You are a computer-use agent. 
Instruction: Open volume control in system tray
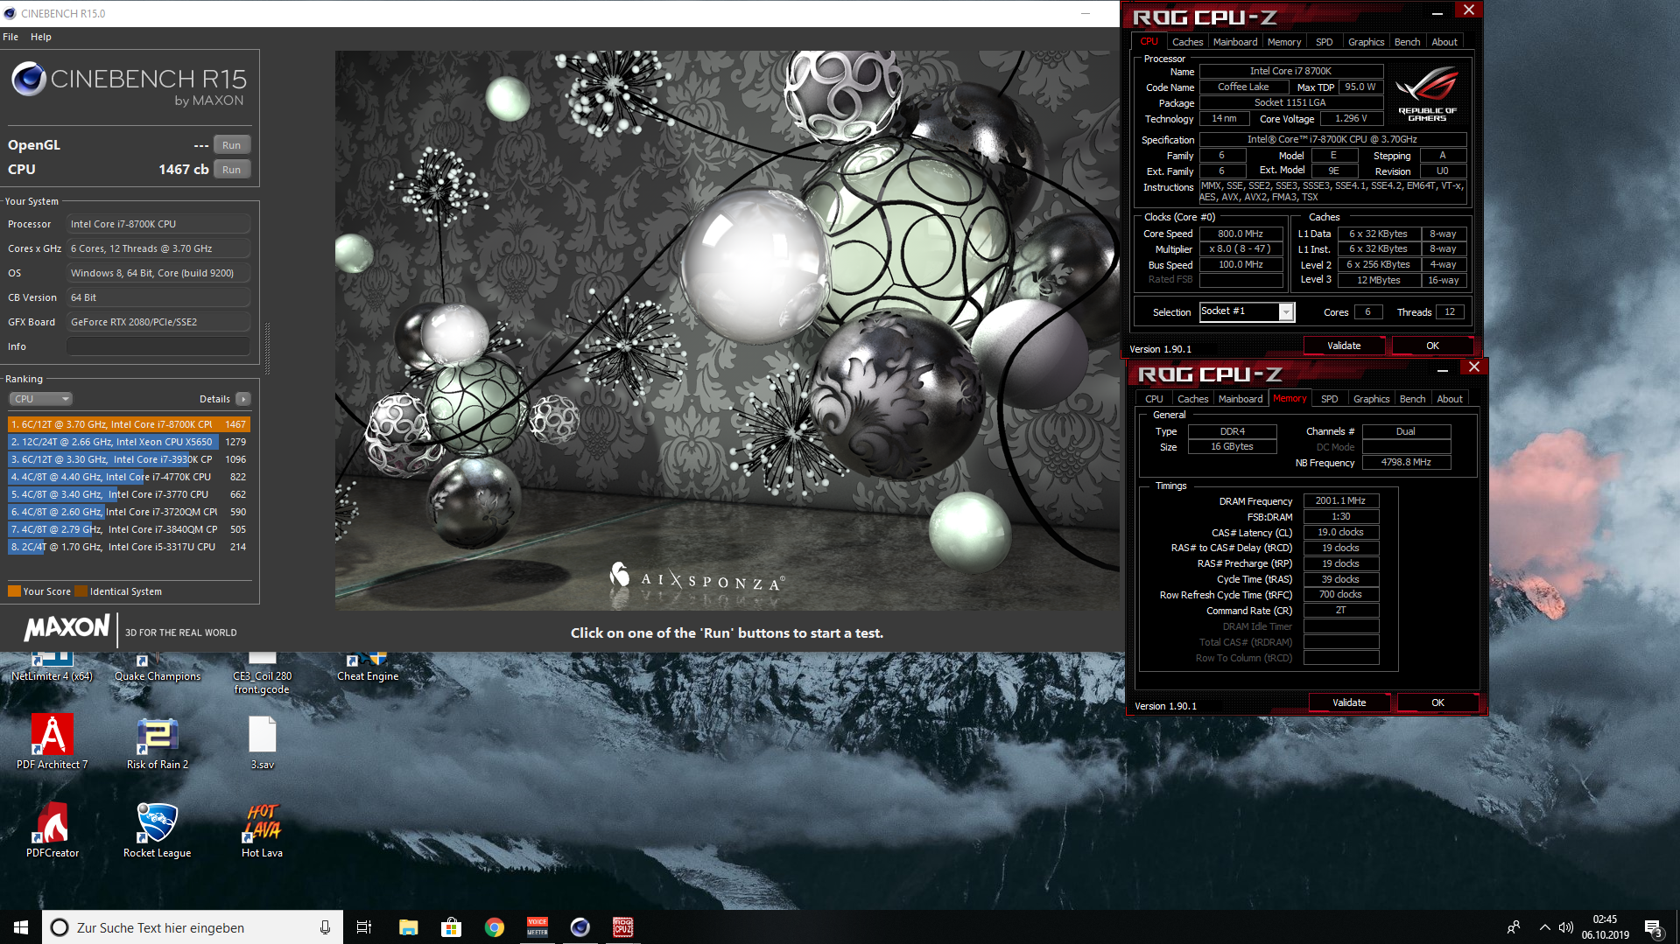click(1566, 927)
